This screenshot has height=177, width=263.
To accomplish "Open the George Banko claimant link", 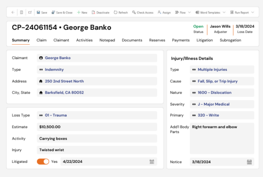I will [58, 58].
